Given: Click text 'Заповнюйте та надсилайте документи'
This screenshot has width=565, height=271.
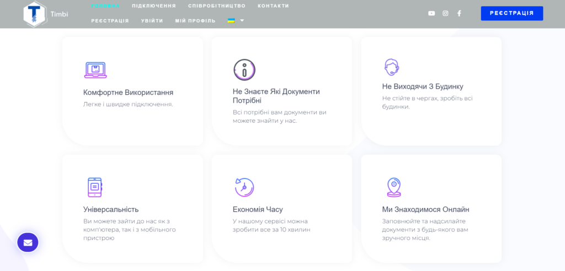Looking at the screenshot, I should pos(424,225).
